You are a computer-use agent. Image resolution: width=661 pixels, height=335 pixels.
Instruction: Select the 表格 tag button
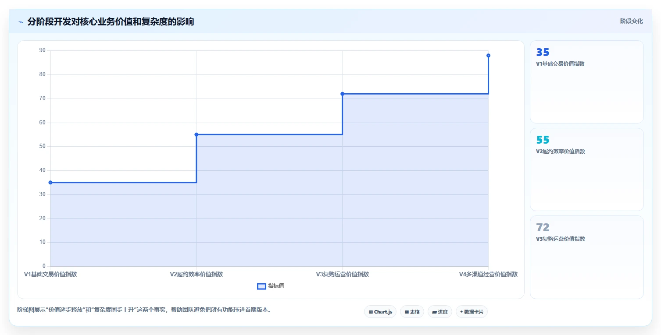coord(412,312)
